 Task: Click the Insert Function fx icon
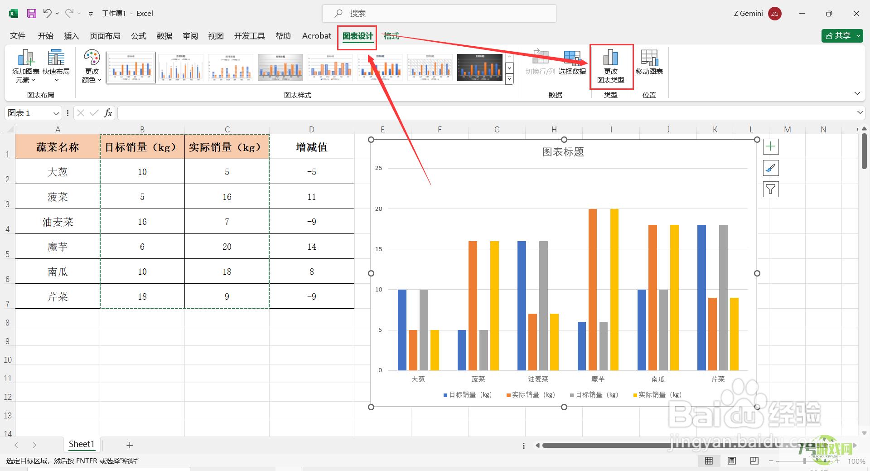pyautogui.click(x=108, y=113)
